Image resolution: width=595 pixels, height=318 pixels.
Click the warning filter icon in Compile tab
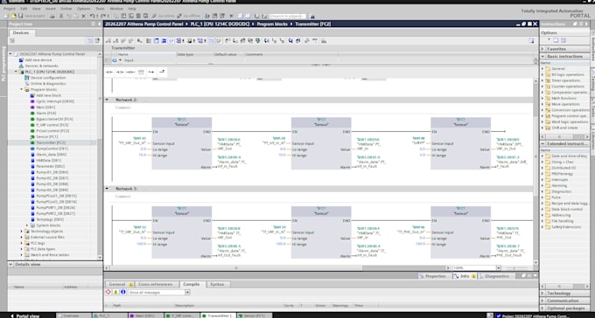[115, 292]
